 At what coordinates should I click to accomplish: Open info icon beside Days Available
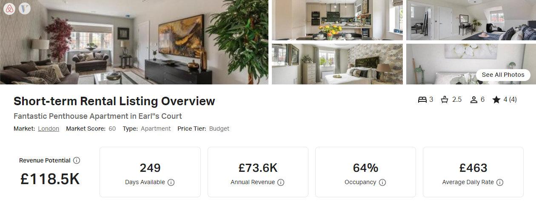[171, 182]
